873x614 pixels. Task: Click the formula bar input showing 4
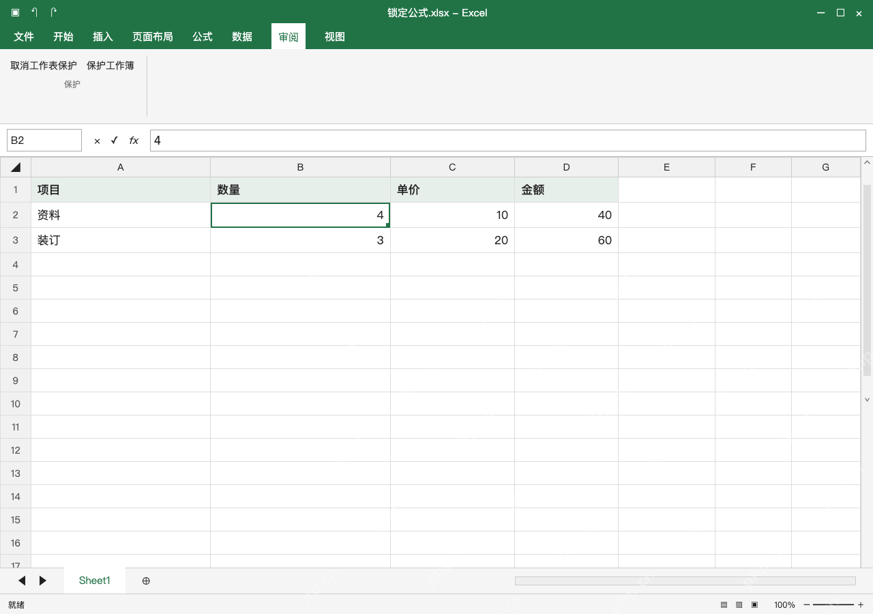click(x=508, y=141)
